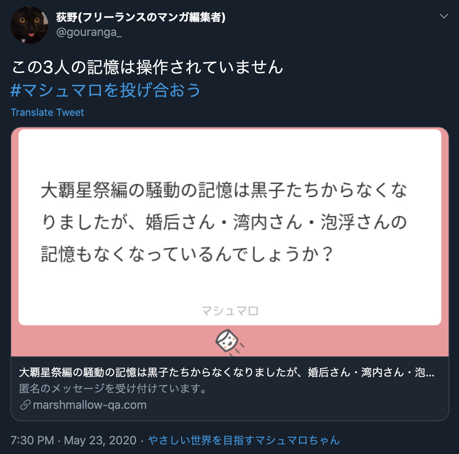Image resolution: width=459 pixels, height=454 pixels.
Task: Click the マシュマロ logo text in card
Action: (x=230, y=311)
